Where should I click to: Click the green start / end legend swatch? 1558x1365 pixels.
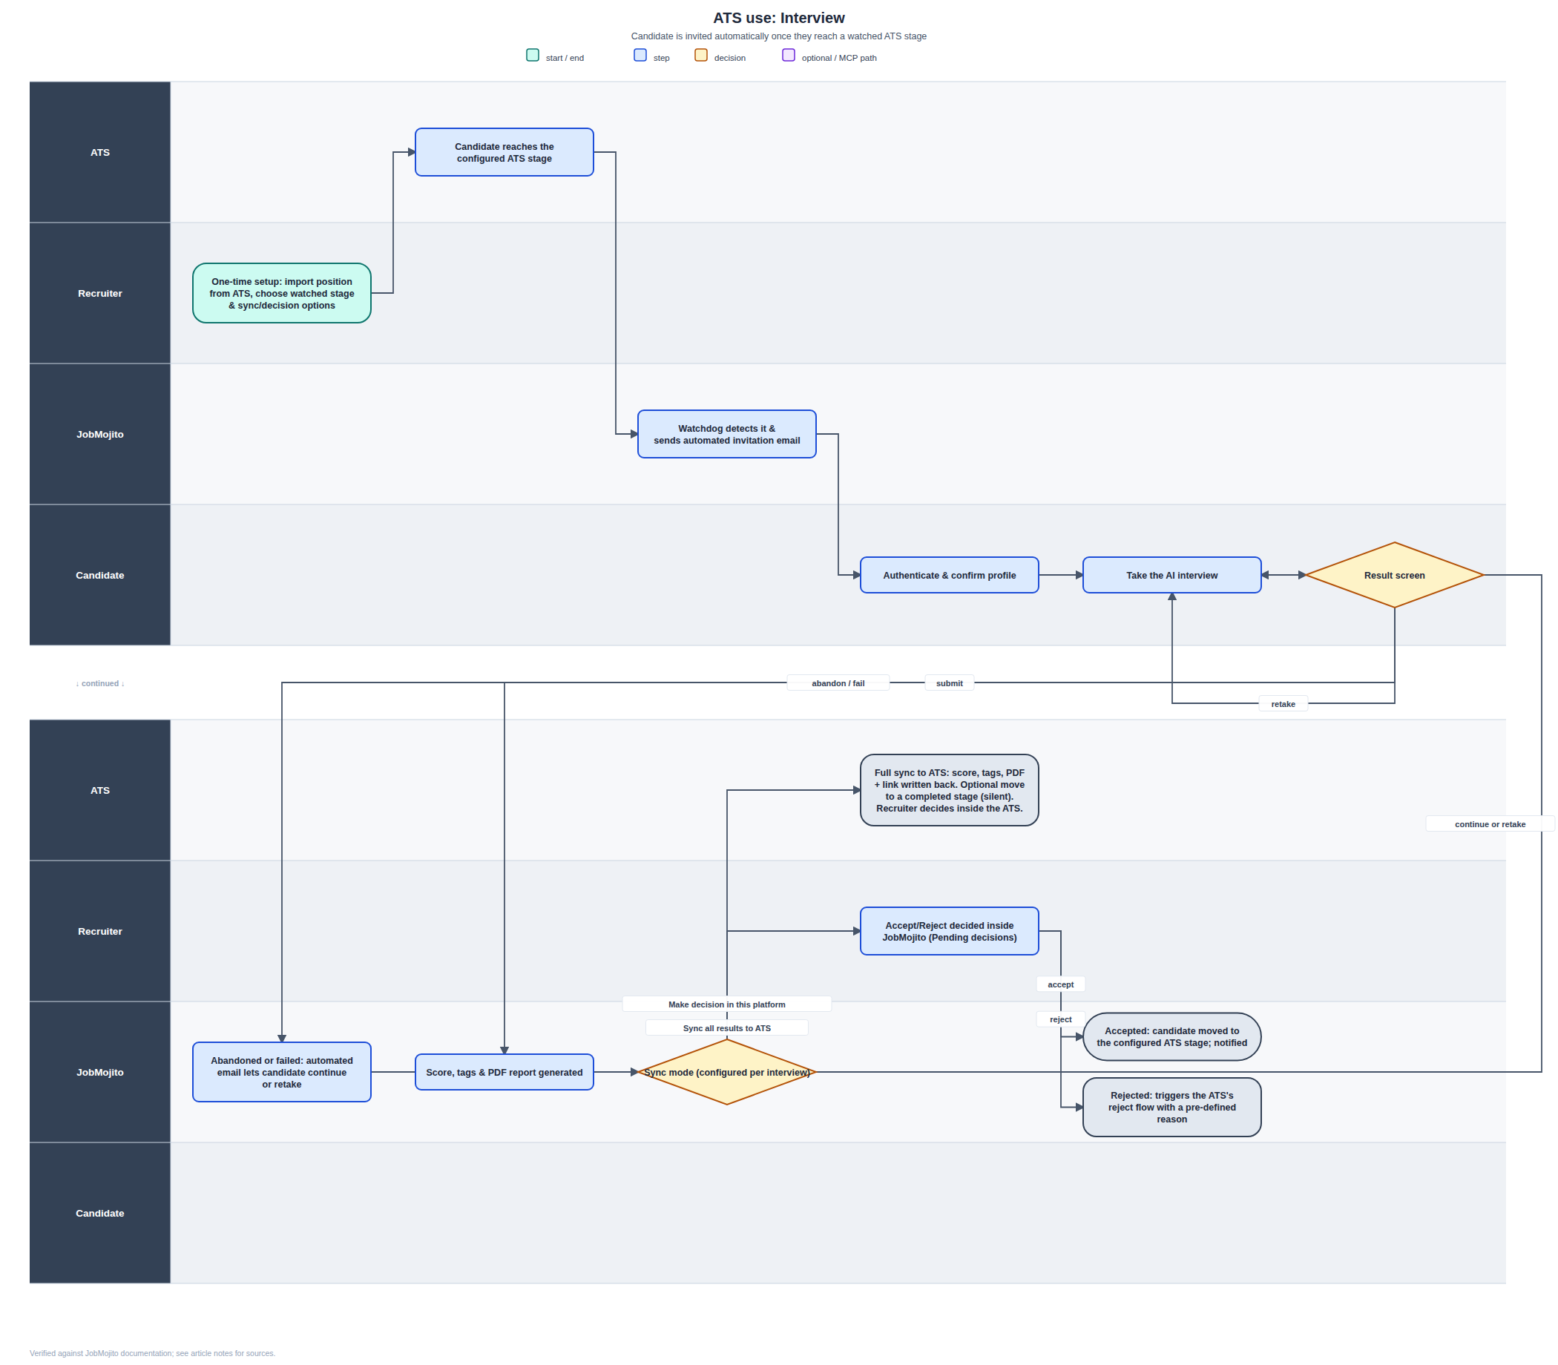pos(533,55)
